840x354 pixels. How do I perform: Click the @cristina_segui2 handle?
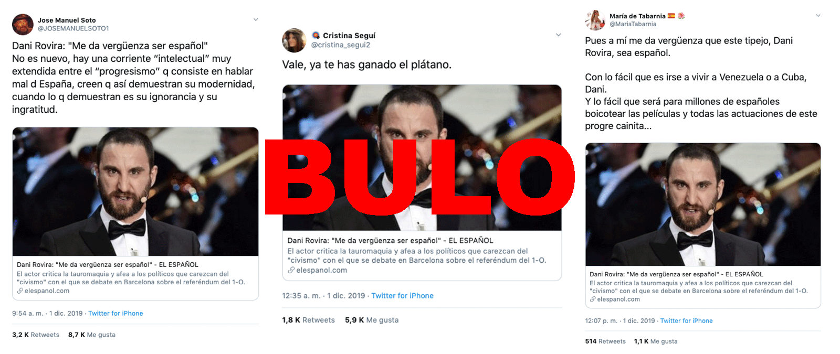pyautogui.click(x=341, y=45)
